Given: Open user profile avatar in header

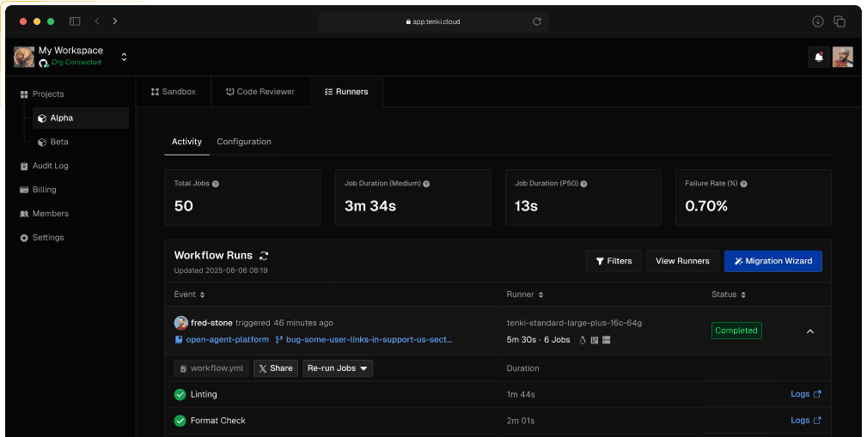Looking at the screenshot, I should (x=843, y=57).
